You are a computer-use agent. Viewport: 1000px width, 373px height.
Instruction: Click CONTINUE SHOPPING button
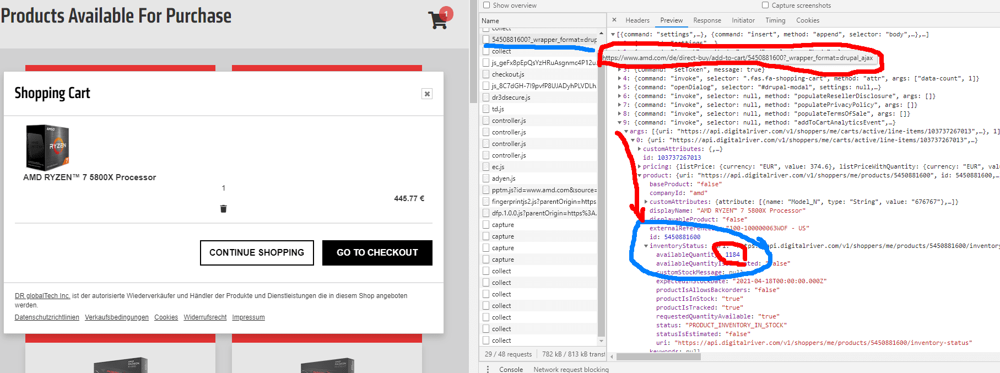coord(257,252)
